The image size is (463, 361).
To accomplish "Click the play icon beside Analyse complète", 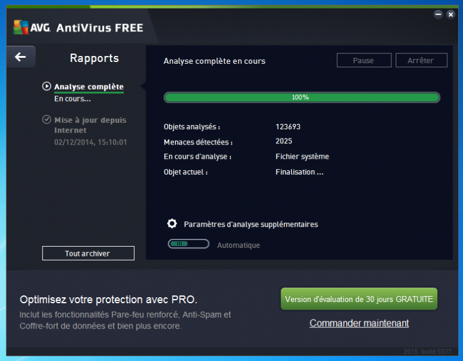I will [46, 86].
